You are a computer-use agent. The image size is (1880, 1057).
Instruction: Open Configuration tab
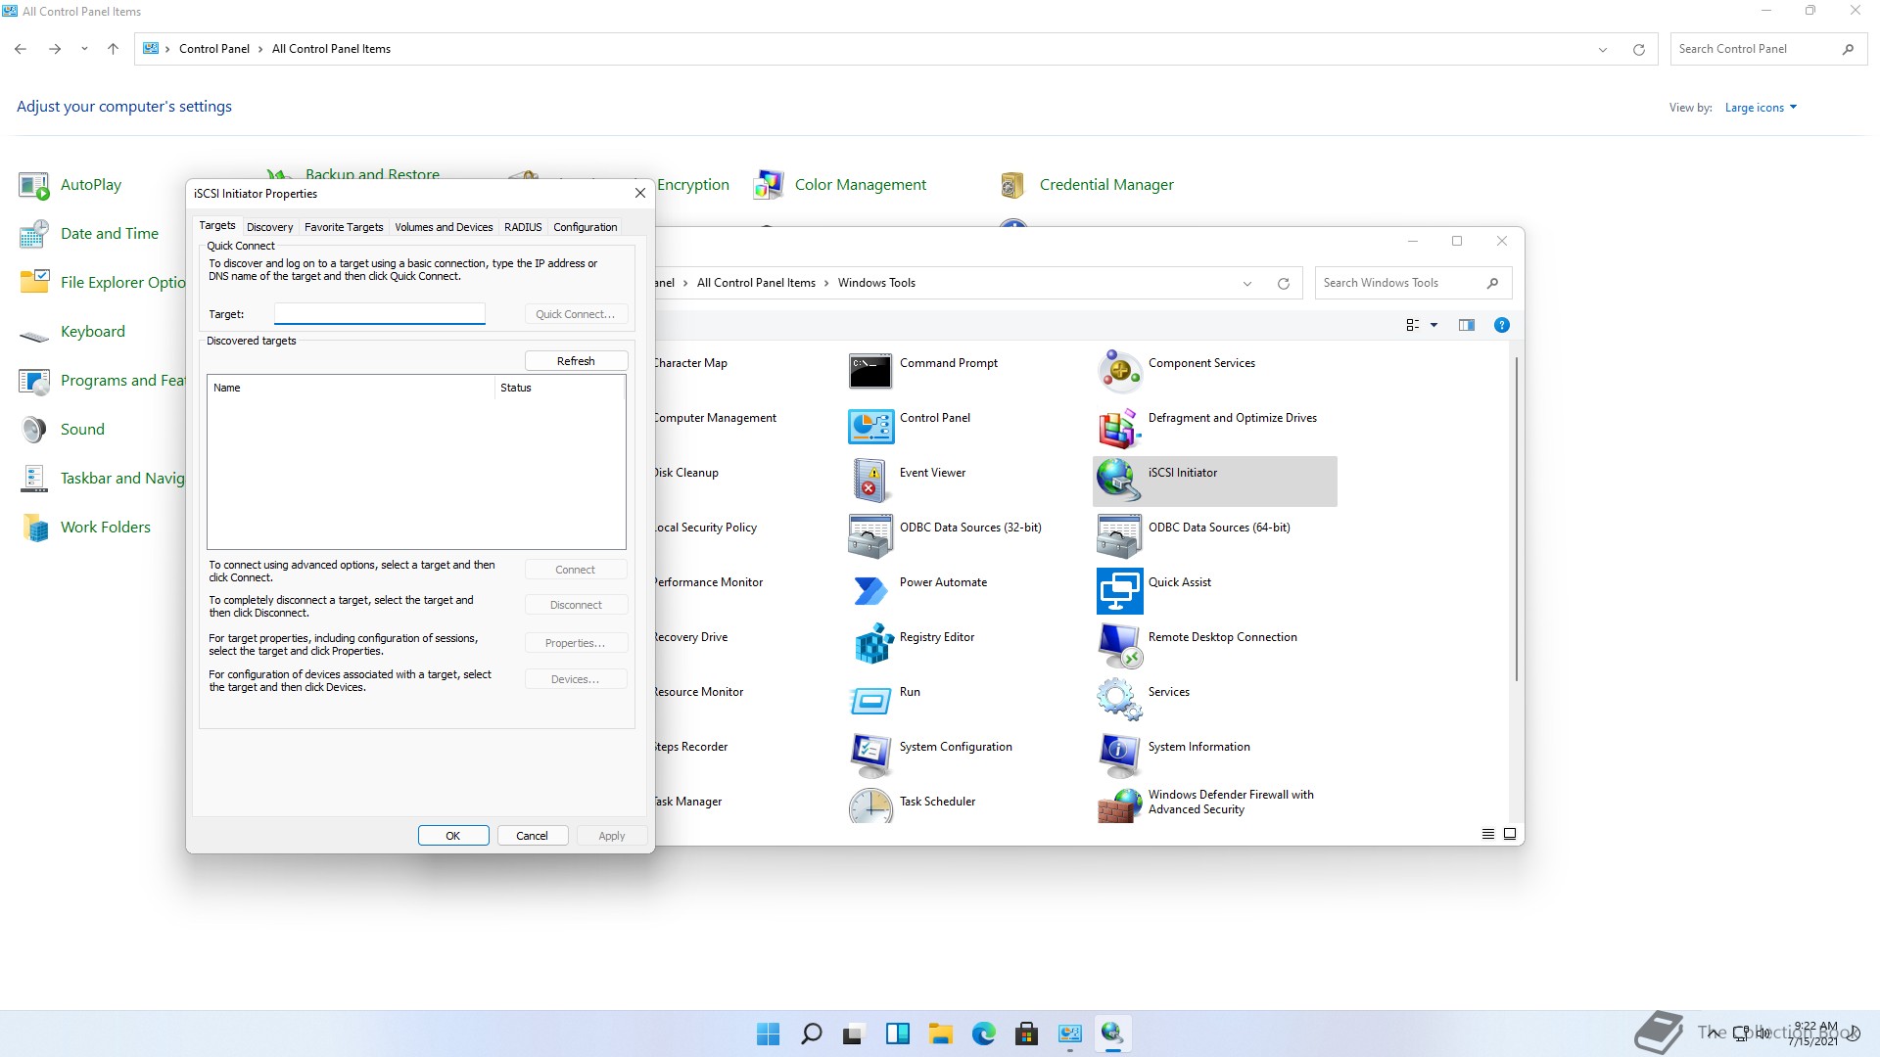(x=585, y=227)
